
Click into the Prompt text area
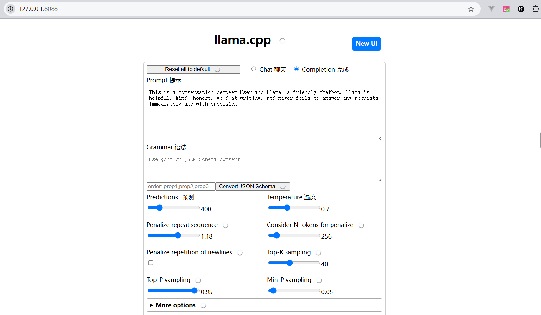click(264, 114)
